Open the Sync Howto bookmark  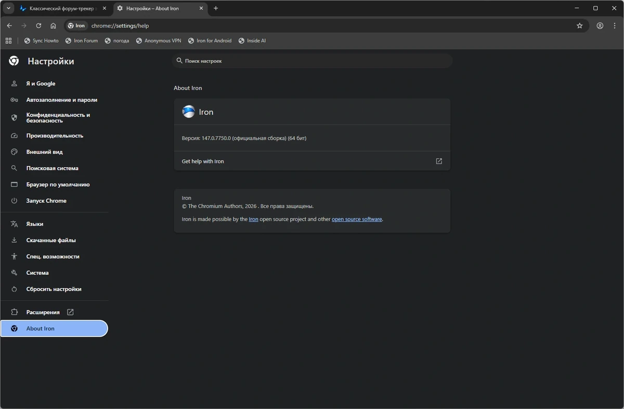pyautogui.click(x=42, y=41)
